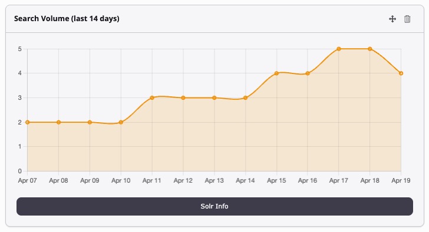Select the Apr 12 data point on chart
The width and height of the screenshot is (429, 232).
click(x=183, y=97)
